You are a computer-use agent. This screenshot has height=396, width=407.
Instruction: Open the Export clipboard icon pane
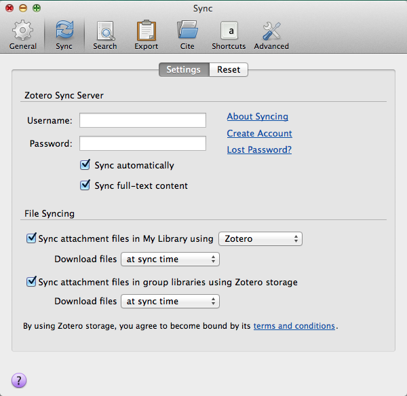pos(146,35)
